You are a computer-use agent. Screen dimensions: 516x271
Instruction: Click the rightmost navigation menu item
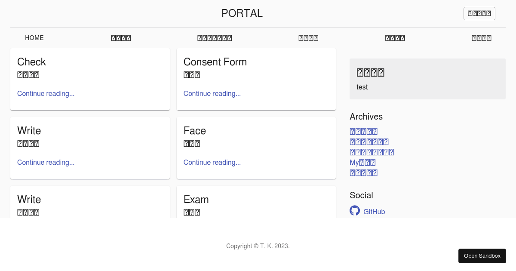[x=481, y=38]
